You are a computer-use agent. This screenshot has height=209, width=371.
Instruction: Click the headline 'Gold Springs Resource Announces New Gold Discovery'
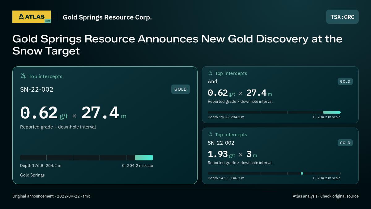177,45
